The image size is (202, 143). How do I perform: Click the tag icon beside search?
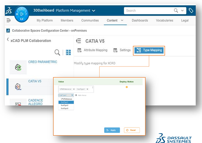click(x=191, y=11)
